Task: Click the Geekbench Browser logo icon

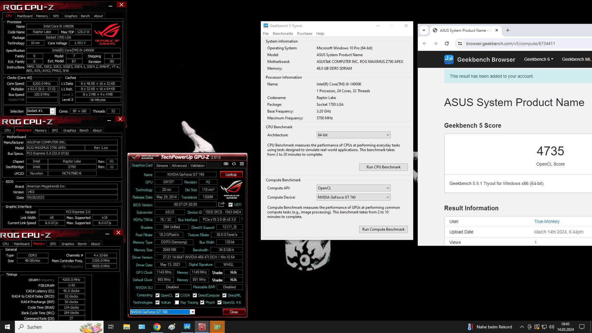Action: pyautogui.click(x=449, y=60)
